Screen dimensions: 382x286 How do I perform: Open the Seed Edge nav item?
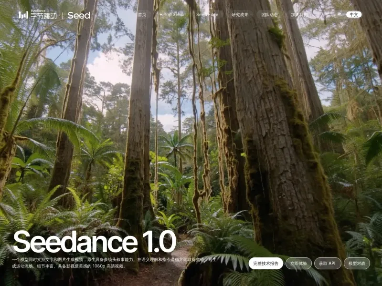pyautogui.click(x=207, y=15)
